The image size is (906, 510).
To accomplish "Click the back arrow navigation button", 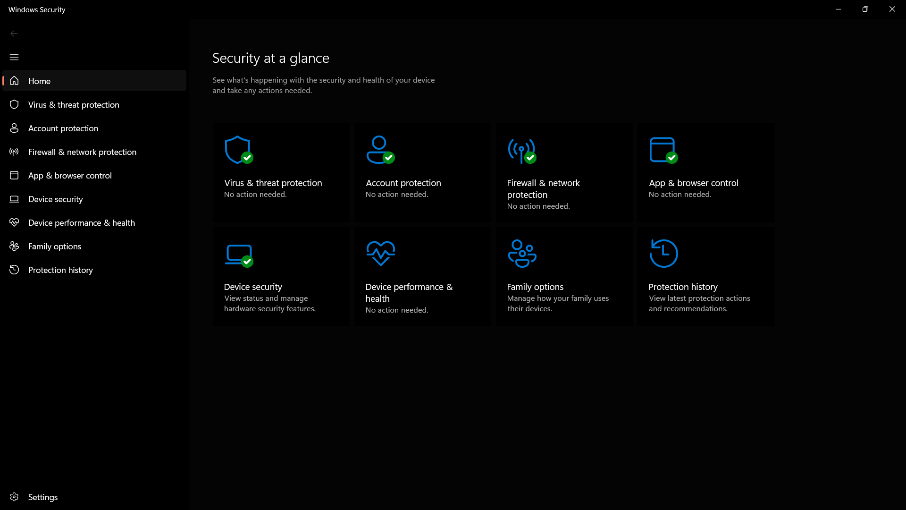I will [x=14, y=34].
